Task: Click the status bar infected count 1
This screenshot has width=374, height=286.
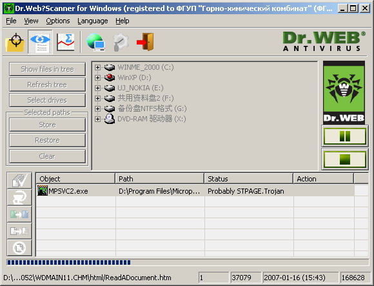Action: (213, 278)
